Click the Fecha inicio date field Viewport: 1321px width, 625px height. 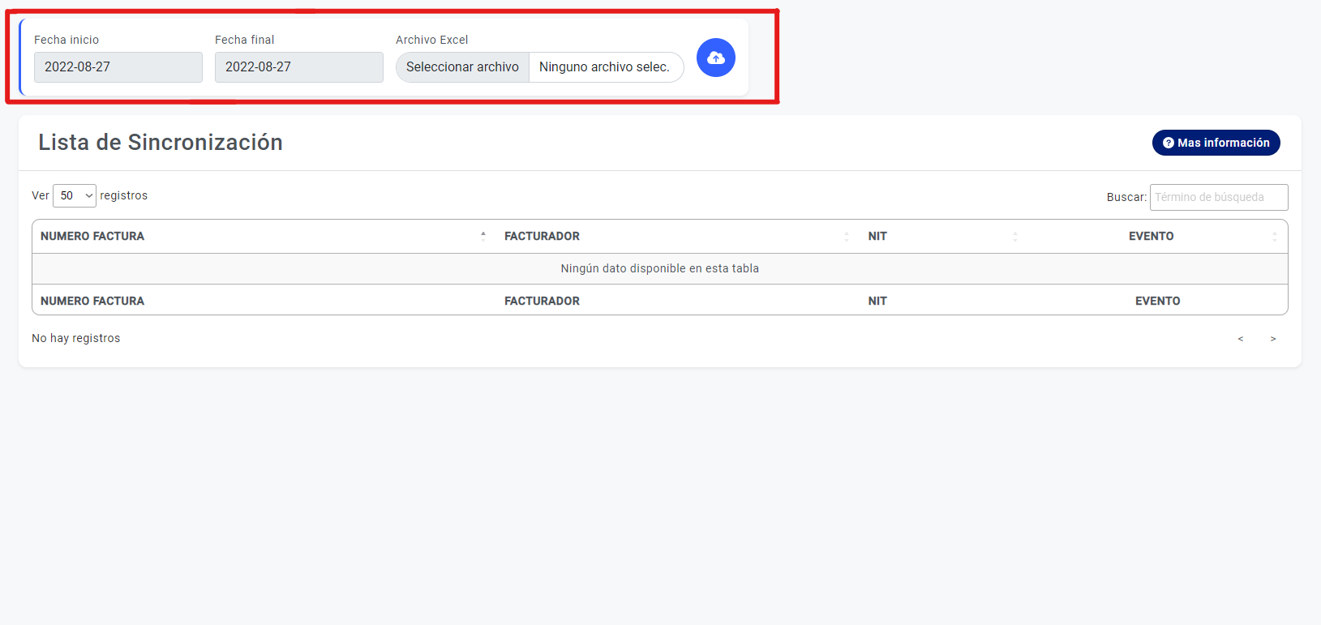tap(118, 67)
